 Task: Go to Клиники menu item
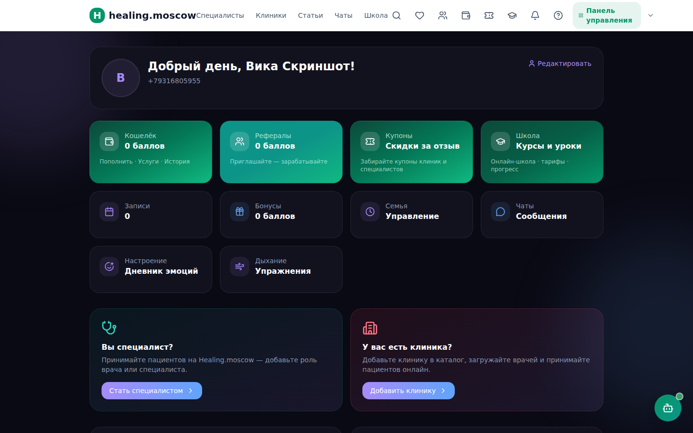pos(271,15)
